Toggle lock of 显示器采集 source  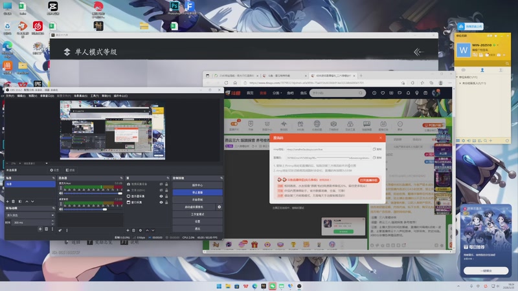coord(166,197)
